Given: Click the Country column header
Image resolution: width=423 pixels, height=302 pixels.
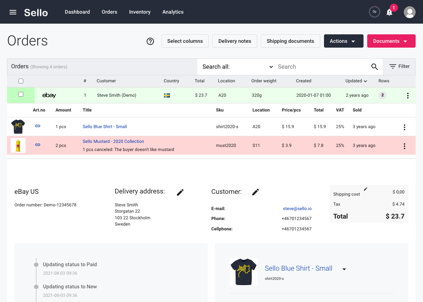Looking at the screenshot, I should 171,81.
